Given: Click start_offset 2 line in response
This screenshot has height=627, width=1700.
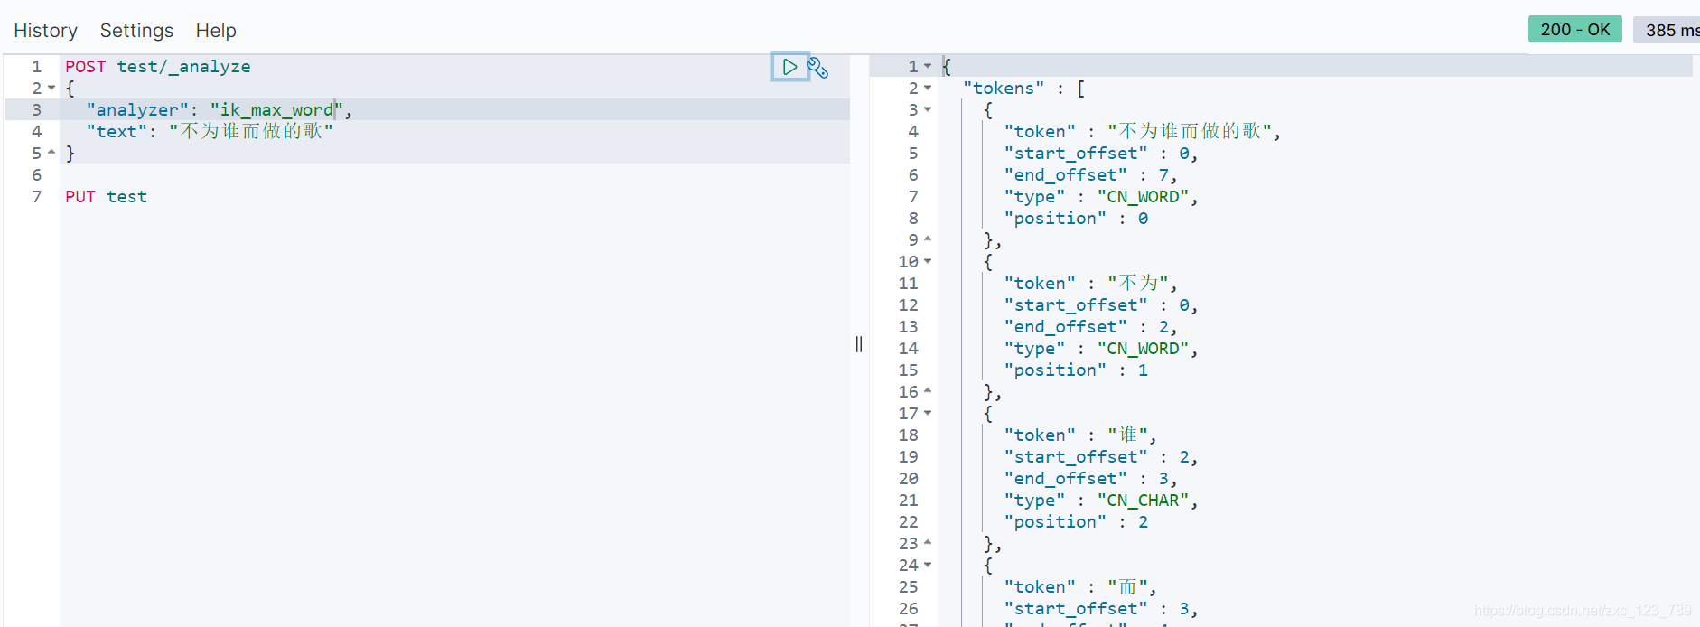Looking at the screenshot, I should (x=1100, y=457).
